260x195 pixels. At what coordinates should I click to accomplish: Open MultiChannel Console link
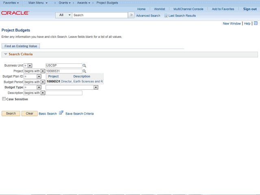(x=188, y=9)
